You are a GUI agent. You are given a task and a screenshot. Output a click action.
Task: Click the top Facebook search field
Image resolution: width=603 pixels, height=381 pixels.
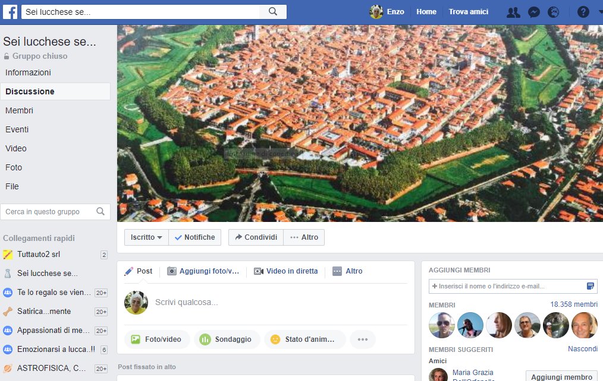pos(140,12)
